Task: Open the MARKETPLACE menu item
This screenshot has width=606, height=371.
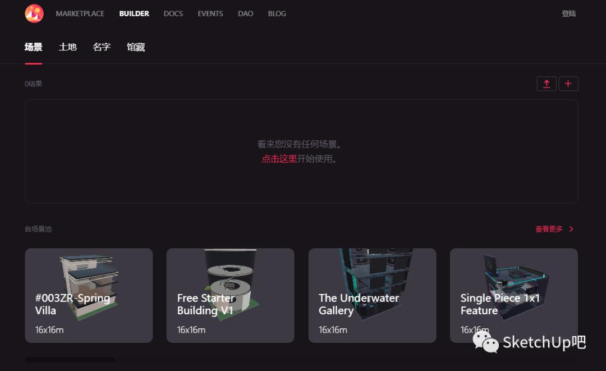Action: (80, 13)
